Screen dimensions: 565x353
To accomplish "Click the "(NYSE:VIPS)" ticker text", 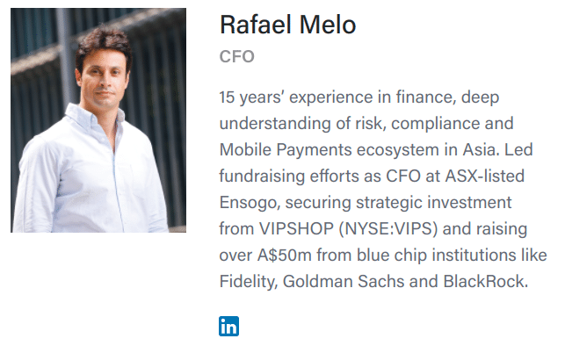I will (388, 228).
